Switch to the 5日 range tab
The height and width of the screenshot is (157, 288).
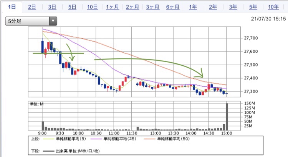[72, 7]
